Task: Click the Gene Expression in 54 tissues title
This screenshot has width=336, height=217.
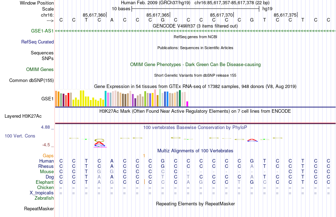Action: pos(195,86)
